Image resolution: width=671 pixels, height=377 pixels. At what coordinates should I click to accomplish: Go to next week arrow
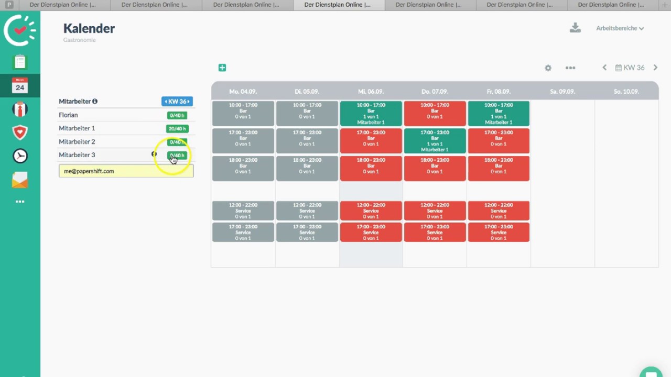(x=655, y=68)
